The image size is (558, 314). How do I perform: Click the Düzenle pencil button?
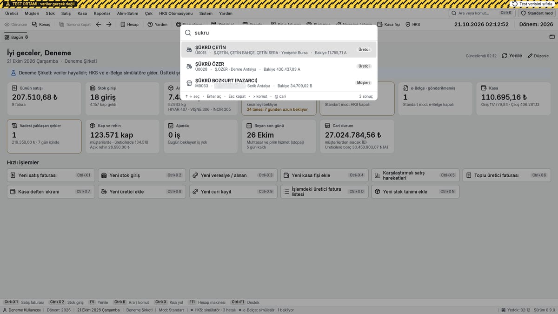538,56
